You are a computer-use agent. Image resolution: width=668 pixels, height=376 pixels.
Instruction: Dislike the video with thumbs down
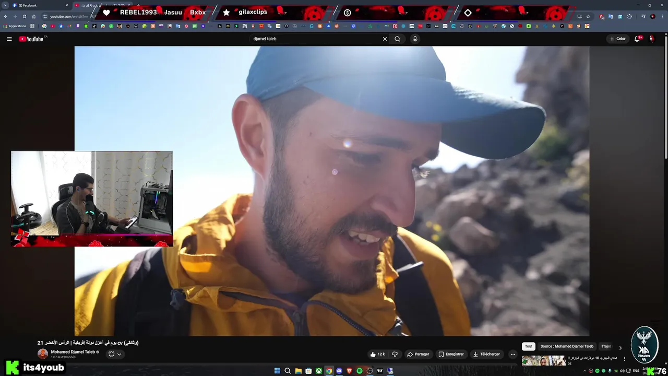(x=395, y=354)
